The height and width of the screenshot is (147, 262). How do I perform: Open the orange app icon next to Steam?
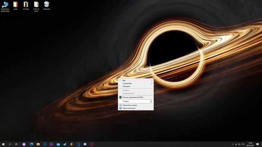[72, 144]
